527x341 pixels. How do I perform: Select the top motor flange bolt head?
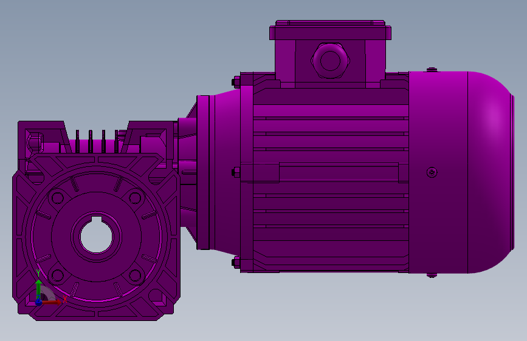[x=236, y=82]
